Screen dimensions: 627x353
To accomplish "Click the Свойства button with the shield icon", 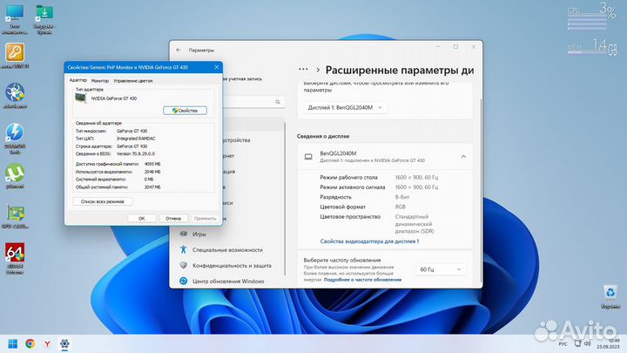I will [185, 111].
